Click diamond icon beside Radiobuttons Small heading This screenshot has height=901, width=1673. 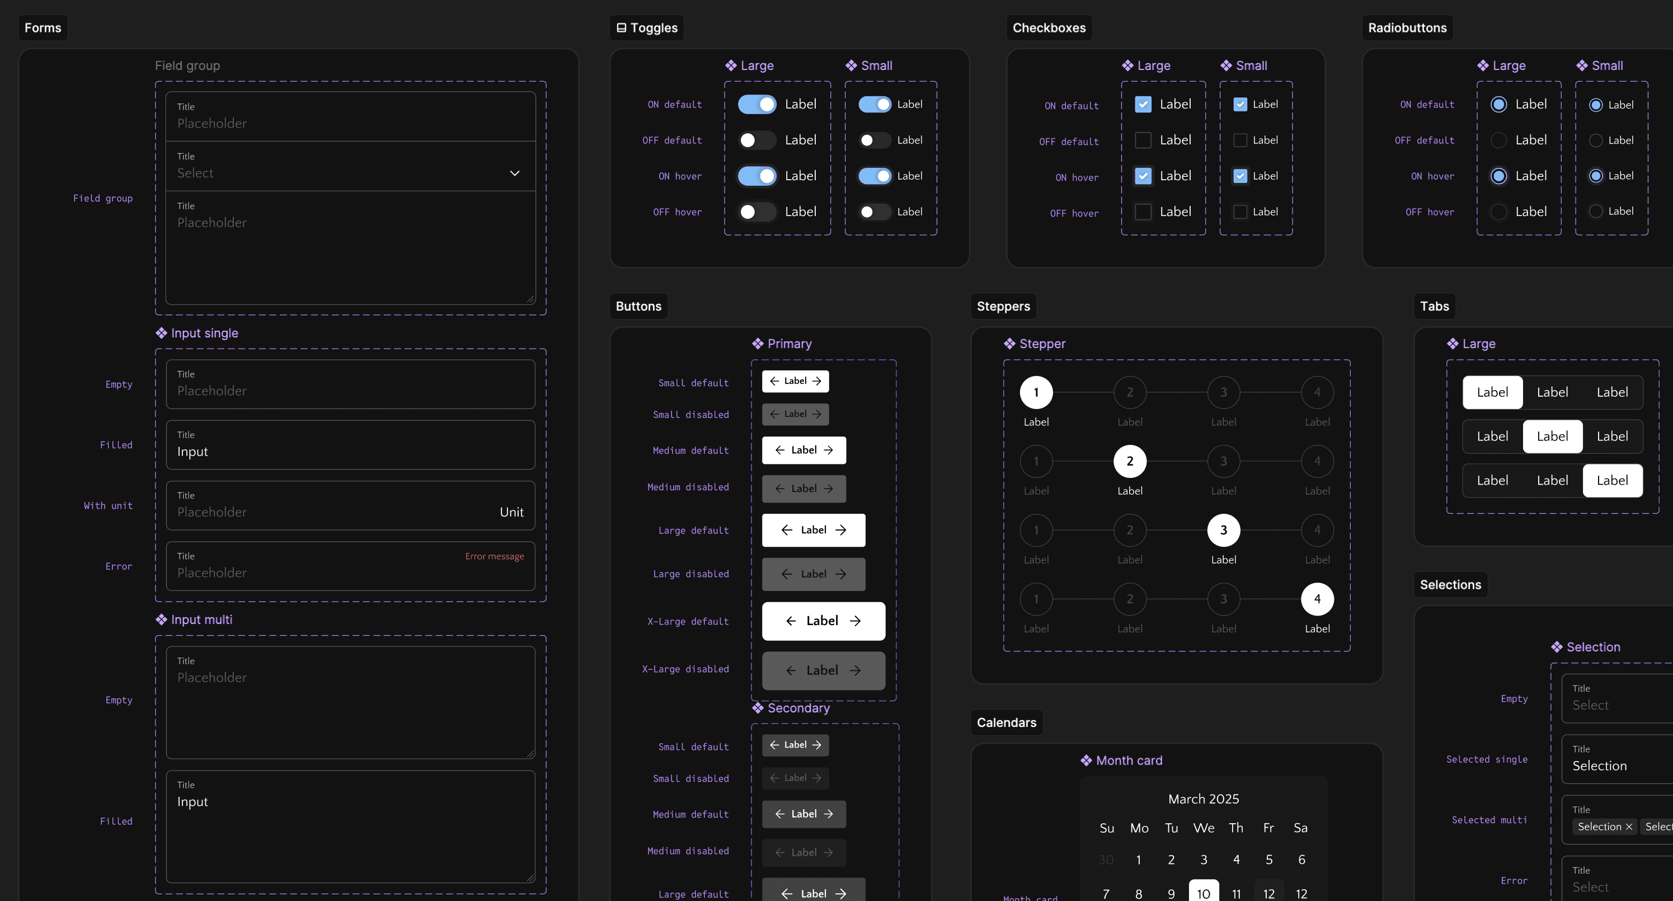pos(1582,65)
